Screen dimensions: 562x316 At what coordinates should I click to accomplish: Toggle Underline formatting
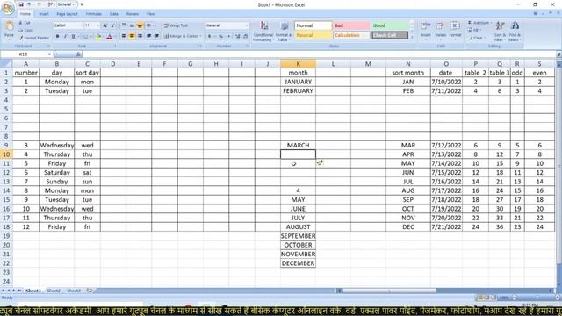[x=73, y=37]
